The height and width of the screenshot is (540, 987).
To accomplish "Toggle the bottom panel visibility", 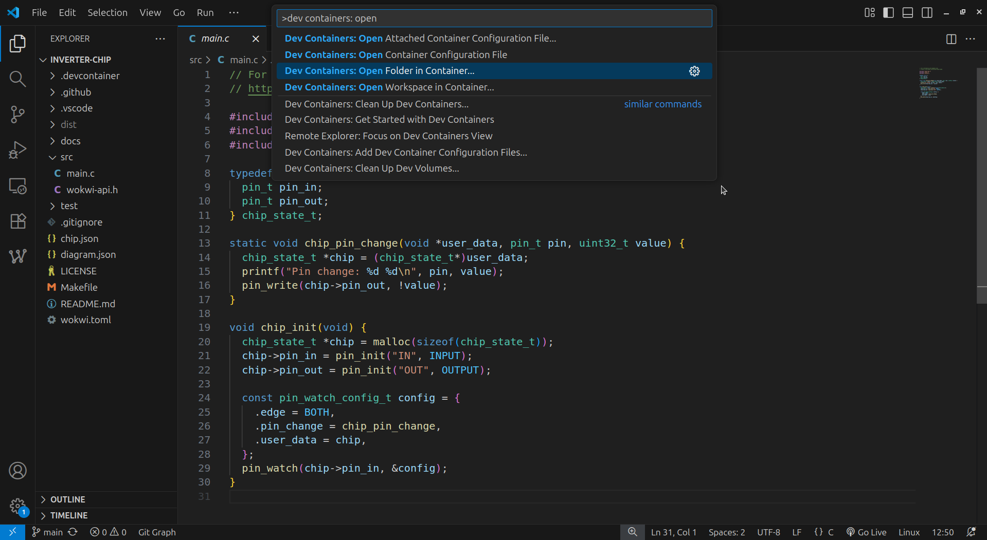I will (907, 12).
